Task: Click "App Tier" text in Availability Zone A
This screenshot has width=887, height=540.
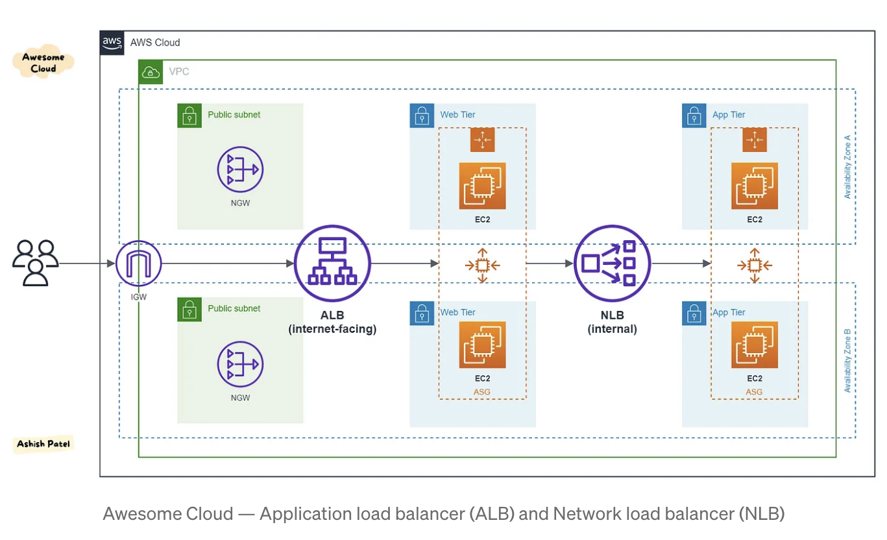Action: click(729, 115)
